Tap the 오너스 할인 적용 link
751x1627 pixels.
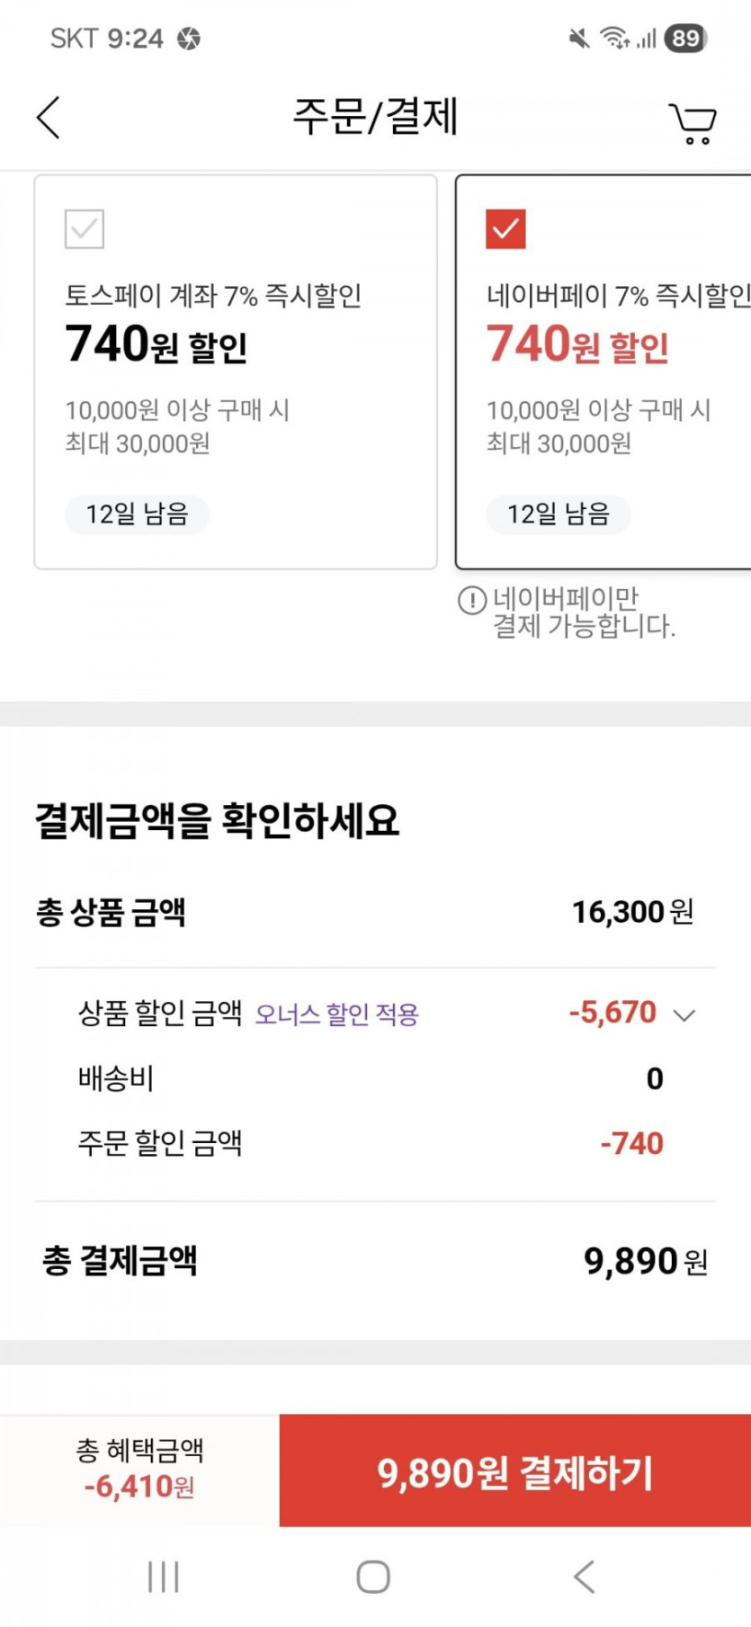point(337,1015)
